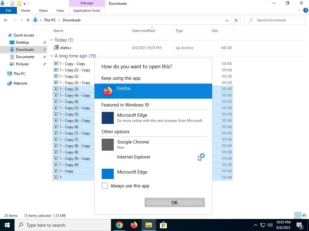Select file 1 - Copy (2) - Copy

(x=75, y=70)
